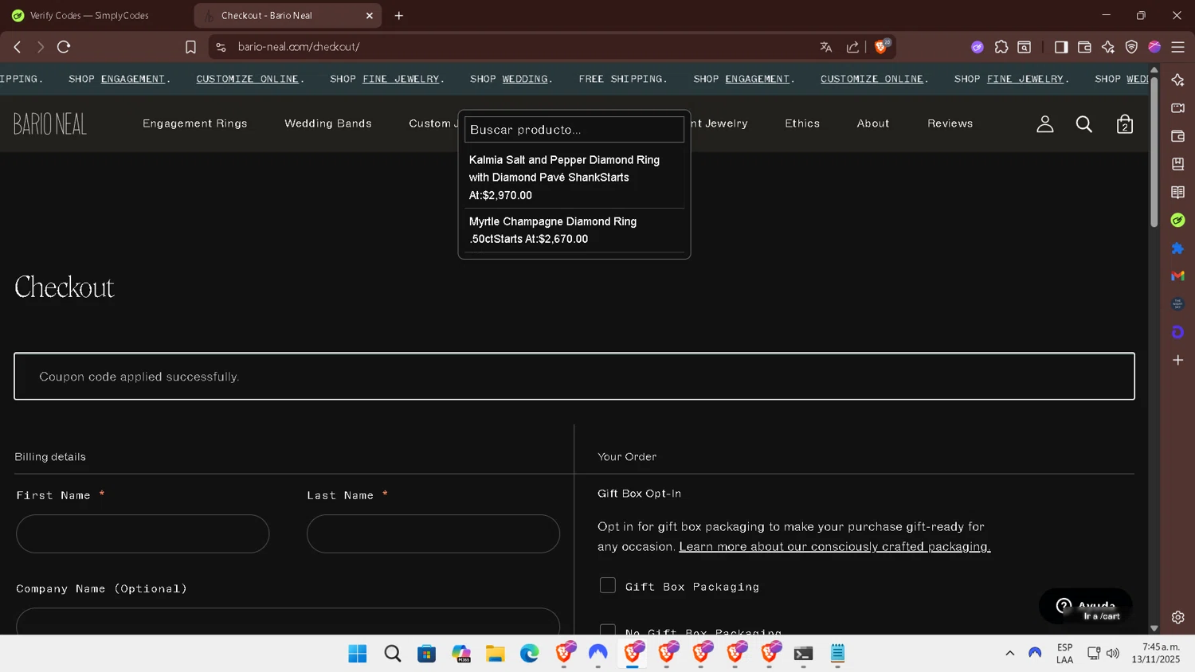The width and height of the screenshot is (1195, 672).
Task: Open Brave Wallet in the toolbar
Action: [x=1084, y=47]
